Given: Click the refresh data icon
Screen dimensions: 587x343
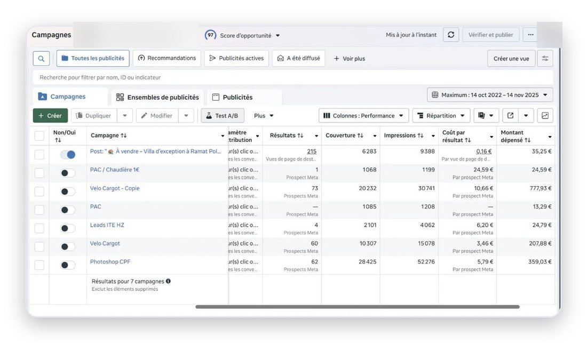Looking at the screenshot, I should point(451,35).
